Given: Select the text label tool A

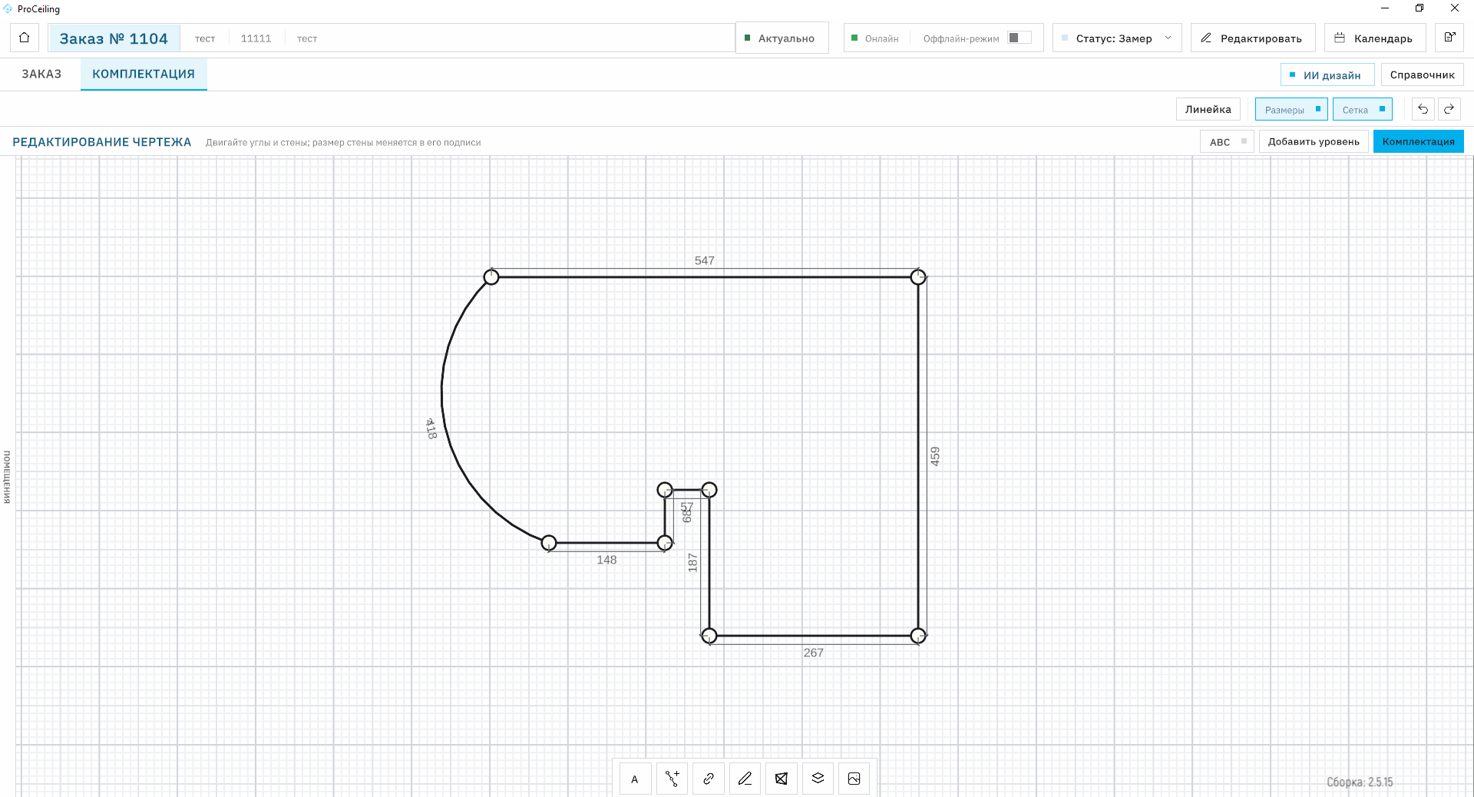Looking at the screenshot, I should [635, 779].
